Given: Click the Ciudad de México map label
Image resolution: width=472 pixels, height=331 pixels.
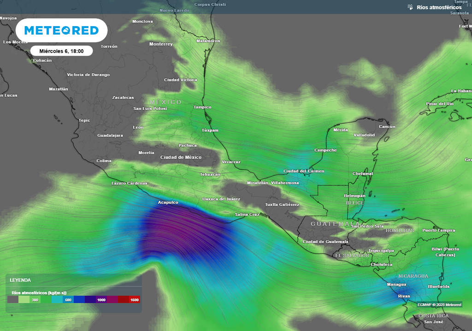Looking at the screenshot, I should click(x=181, y=157).
